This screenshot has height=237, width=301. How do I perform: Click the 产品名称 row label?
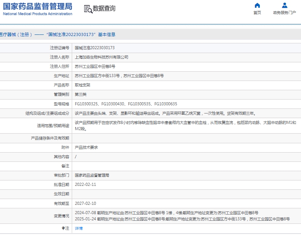coord(61,85)
